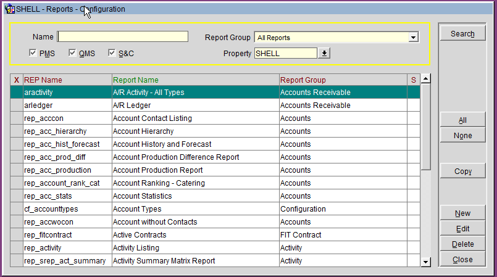The image size is (497, 277).
Task: Delete the selected report
Action: coord(462,244)
